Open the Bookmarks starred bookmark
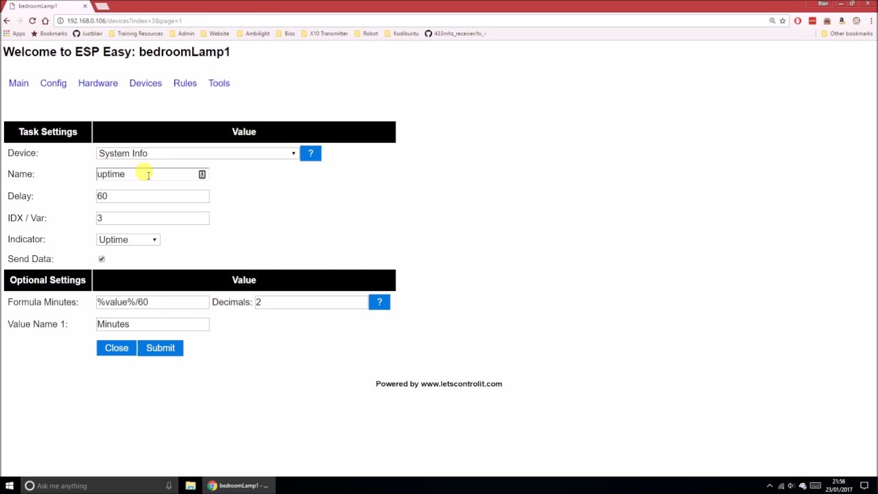878x494 pixels. point(49,34)
